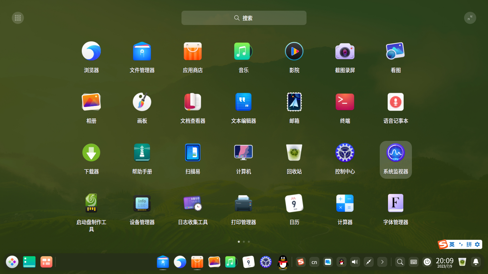Open the 下载器 downloader
Viewport: 488px width, 274px height.
point(91,153)
